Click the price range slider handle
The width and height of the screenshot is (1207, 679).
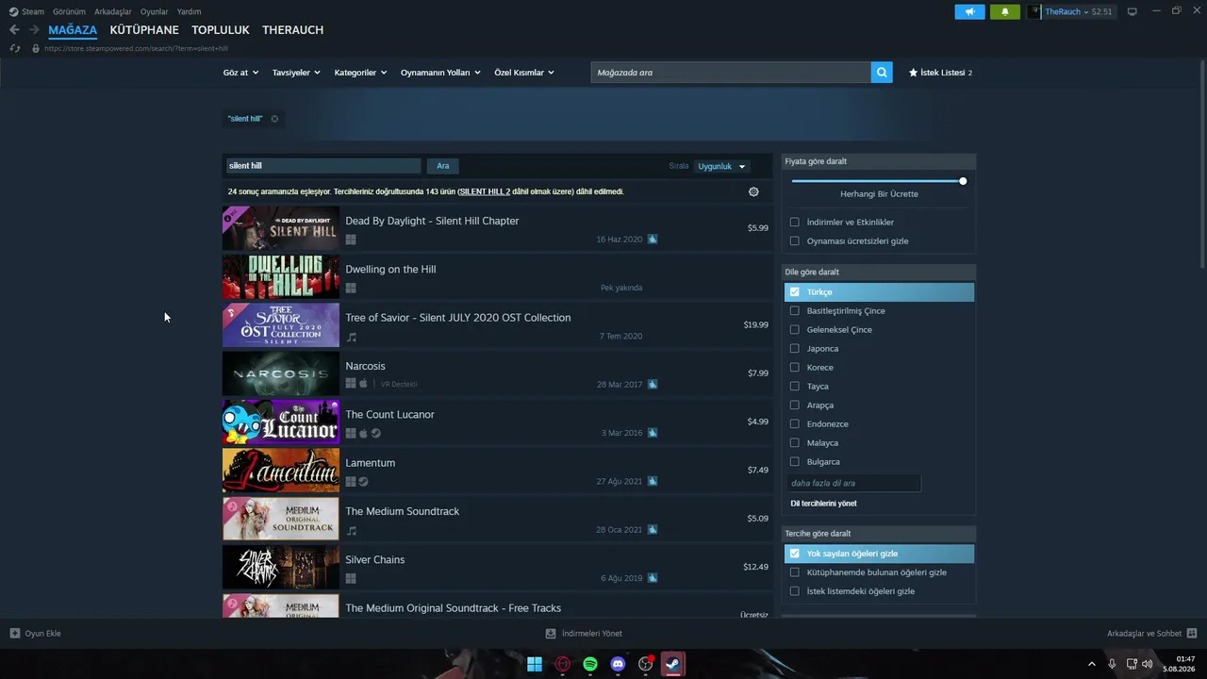coord(963,181)
